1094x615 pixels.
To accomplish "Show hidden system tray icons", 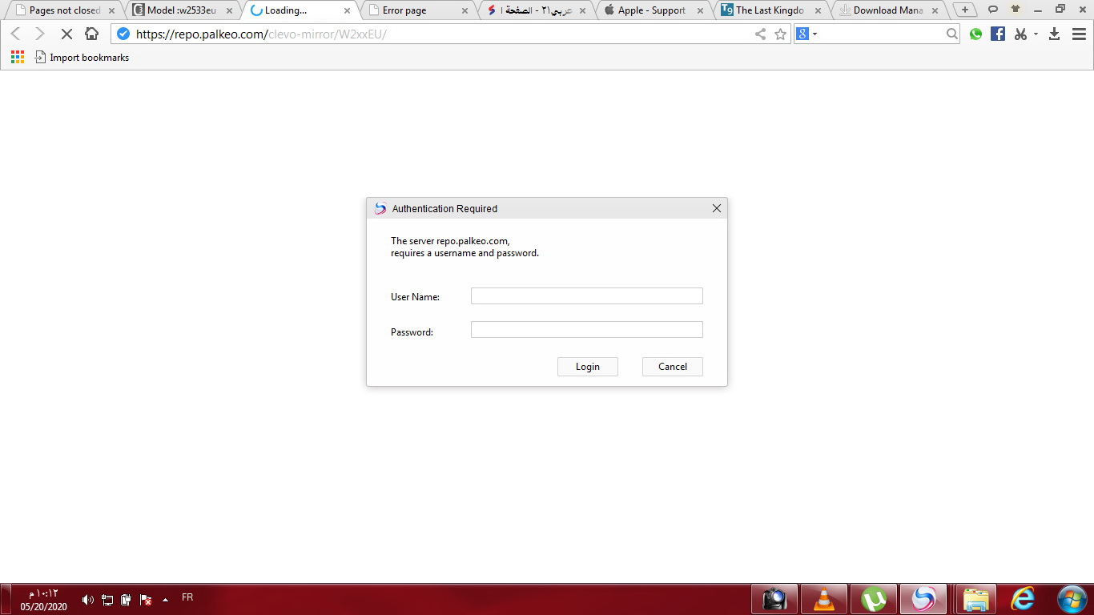I will [165, 600].
